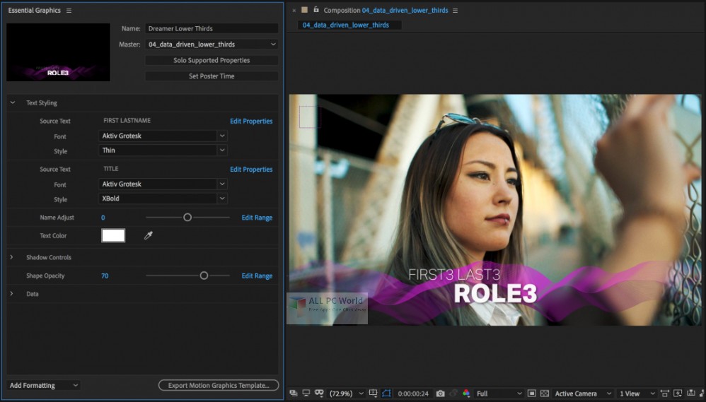This screenshot has width=706, height=402.
Task: Open the show channel RGB color icon
Action: click(465, 394)
